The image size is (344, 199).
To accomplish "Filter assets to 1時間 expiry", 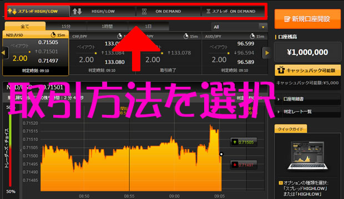I will pyautogui.click(x=107, y=27).
